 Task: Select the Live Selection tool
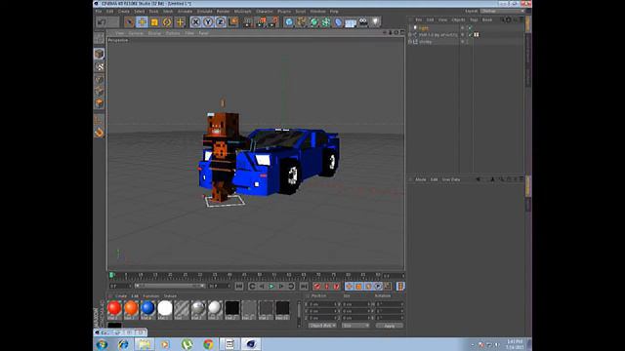click(129, 22)
